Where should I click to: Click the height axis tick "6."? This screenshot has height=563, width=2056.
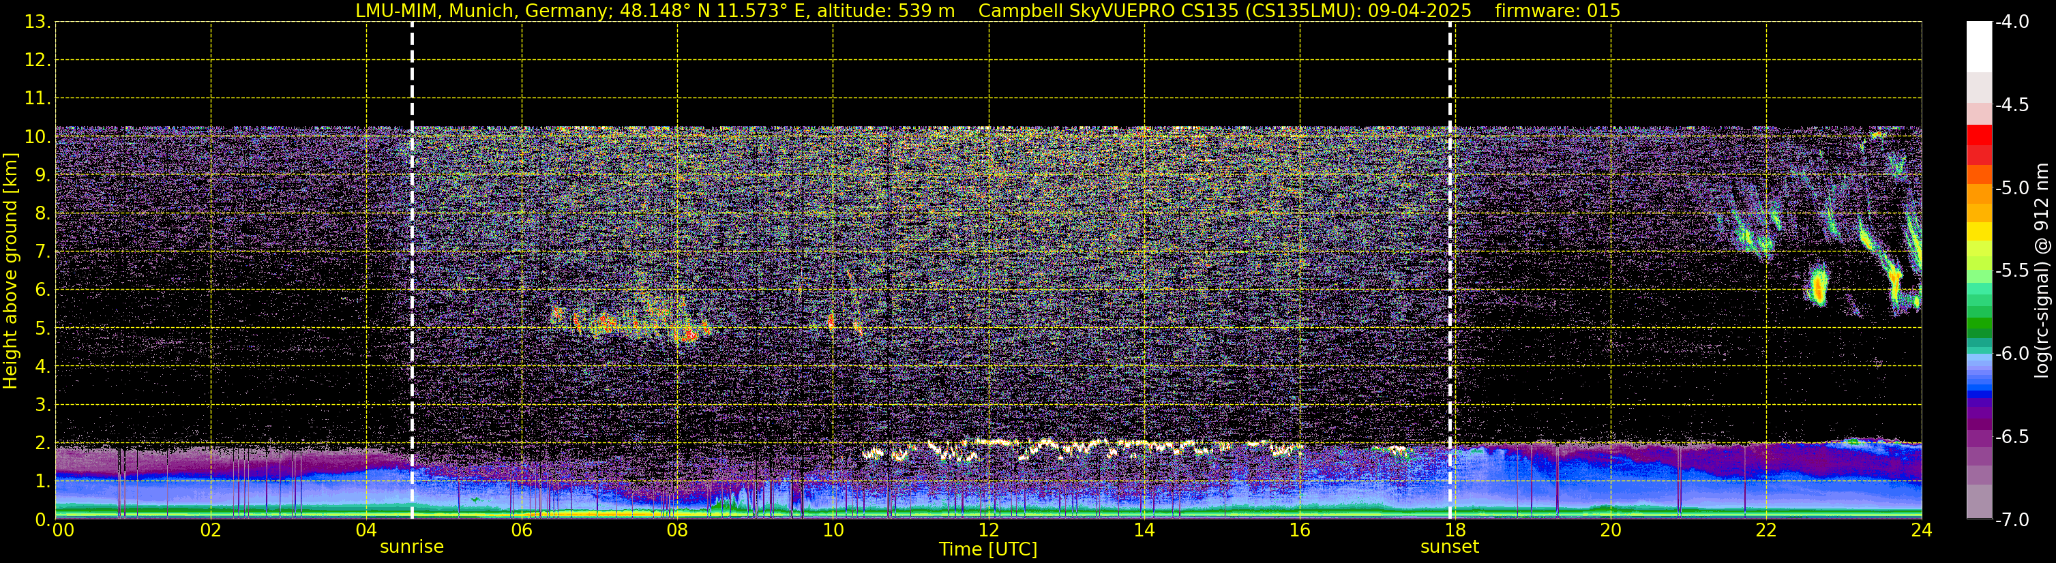pos(42,290)
